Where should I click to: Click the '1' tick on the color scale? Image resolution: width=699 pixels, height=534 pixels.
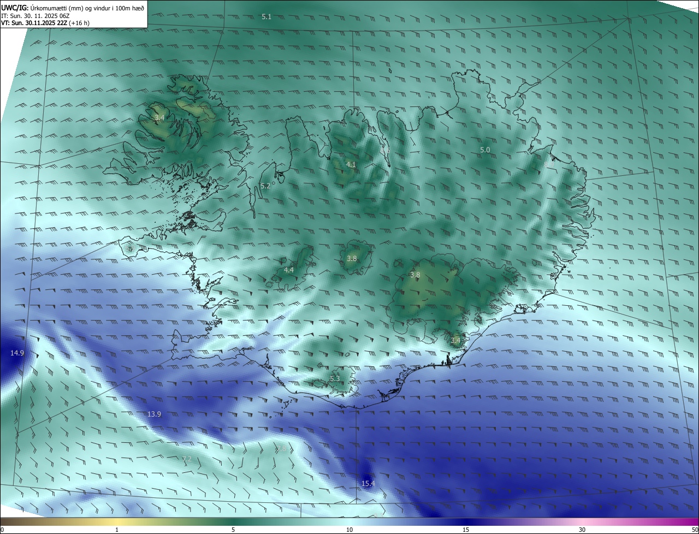pos(117,530)
